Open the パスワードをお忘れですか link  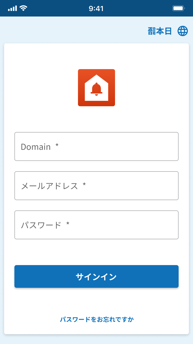pos(97,320)
